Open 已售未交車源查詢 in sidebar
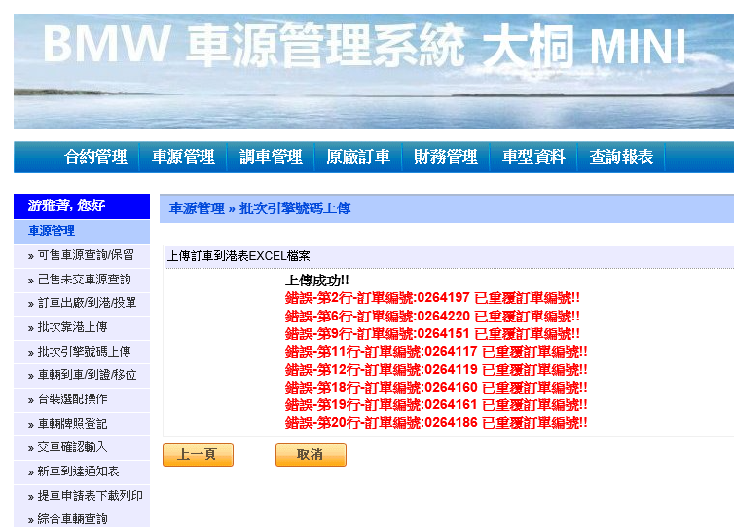This screenshot has width=734, height=527. point(85,280)
